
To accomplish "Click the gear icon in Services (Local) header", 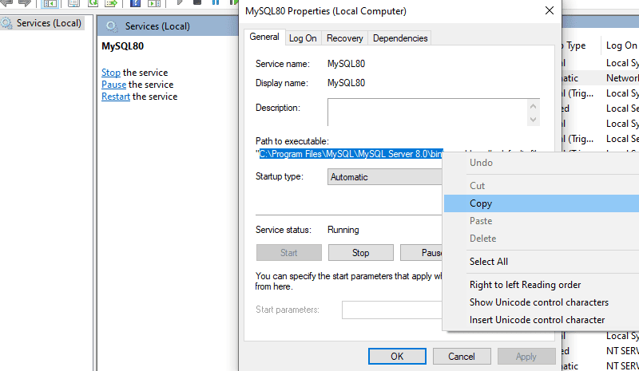I will pos(111,26).
